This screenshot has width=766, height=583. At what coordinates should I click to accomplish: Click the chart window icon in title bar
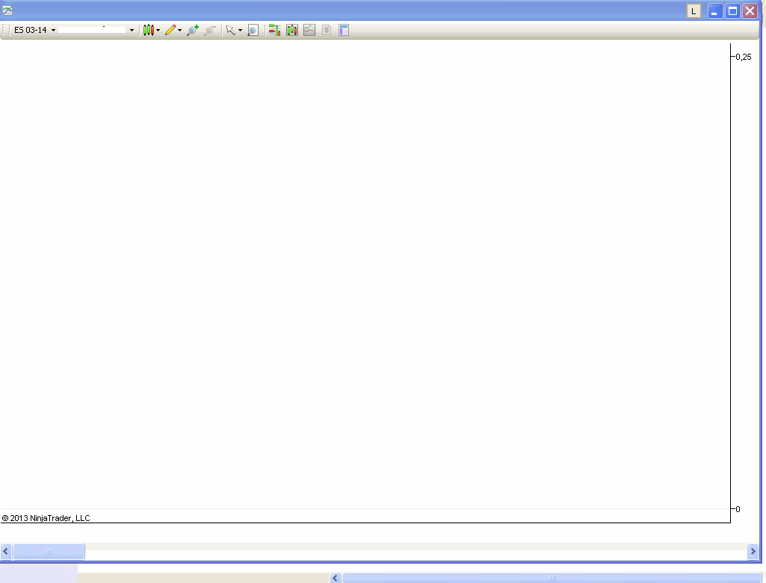7,10
